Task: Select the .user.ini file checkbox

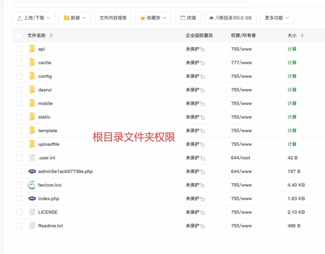Action: tap(19, 158)
